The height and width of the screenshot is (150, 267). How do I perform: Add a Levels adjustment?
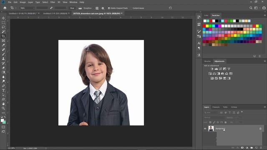click(216, 69)
